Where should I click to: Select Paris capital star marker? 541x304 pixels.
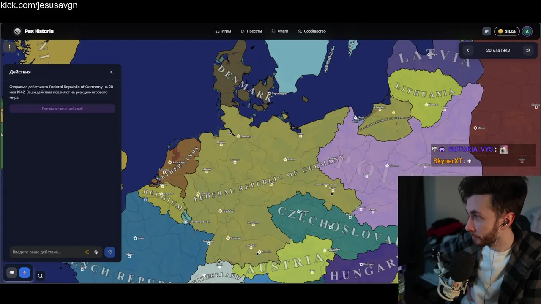tap(135, 238)
